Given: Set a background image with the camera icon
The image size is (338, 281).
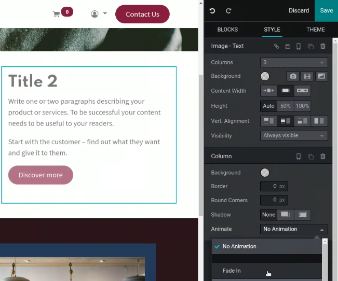Looking at the screenshot, I should 293,76.
